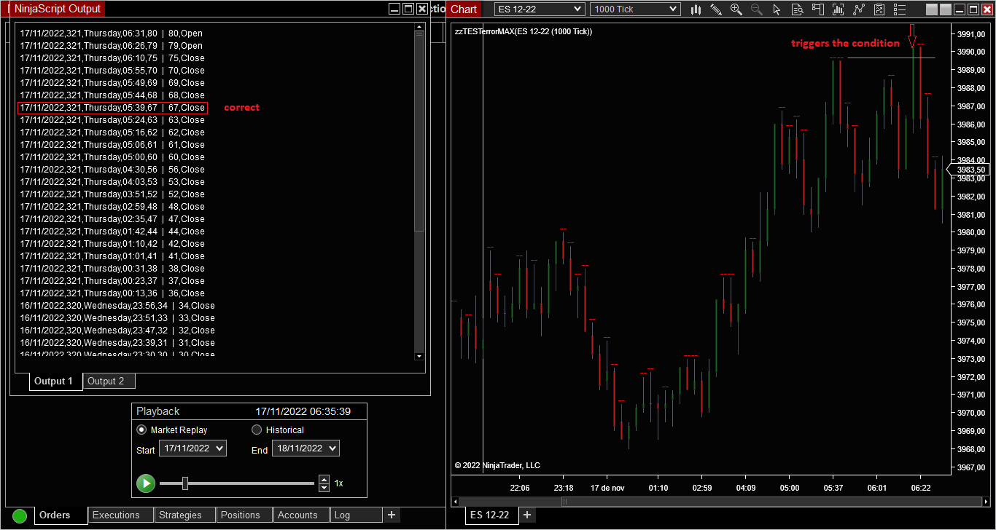Click the output scrollbar up arrow

tap(419, 27)
